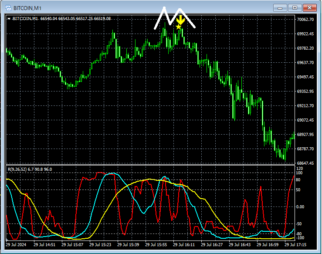
Task: Click the 70062.70 price scale label
Action: tap(305, 20)
